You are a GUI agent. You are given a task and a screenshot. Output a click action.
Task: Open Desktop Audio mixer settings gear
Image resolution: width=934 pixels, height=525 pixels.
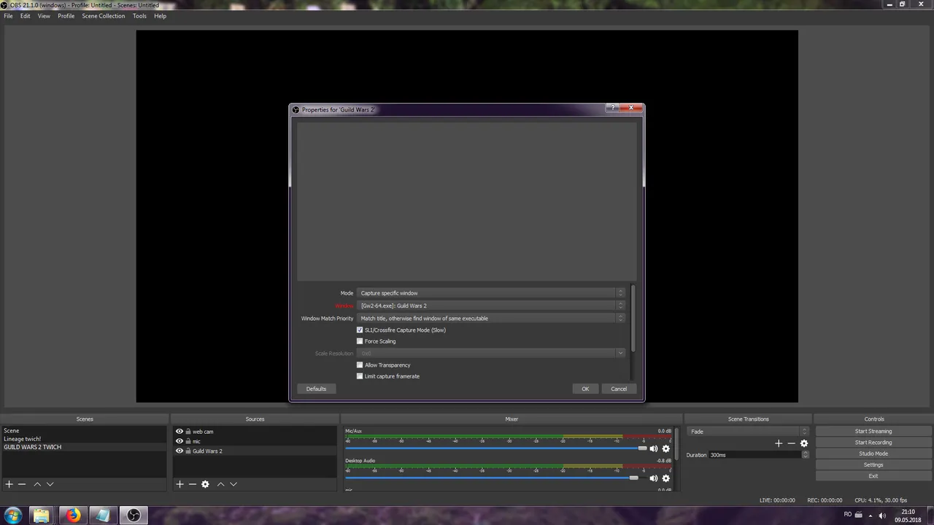[x=665, y=478]
